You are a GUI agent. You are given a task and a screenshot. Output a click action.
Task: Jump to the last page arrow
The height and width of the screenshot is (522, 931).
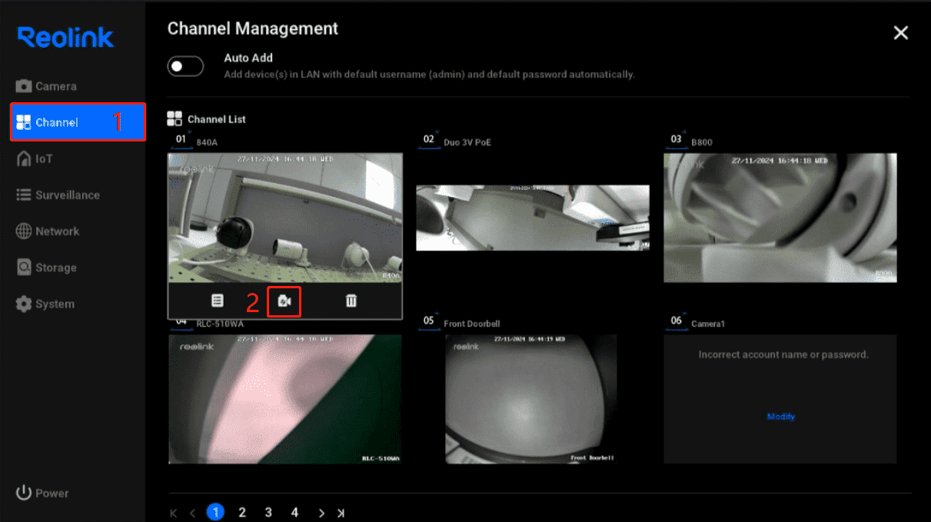click(x=341, y=513)
